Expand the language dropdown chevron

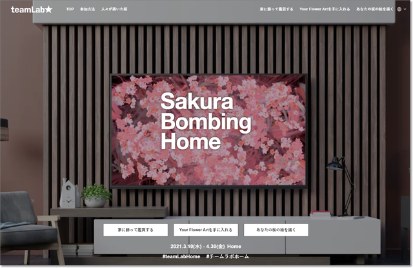pos(405,10)
